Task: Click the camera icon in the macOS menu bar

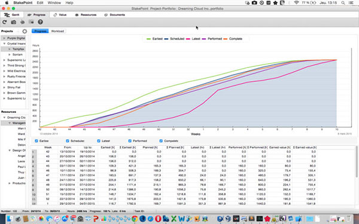Action: coord(254,3)
